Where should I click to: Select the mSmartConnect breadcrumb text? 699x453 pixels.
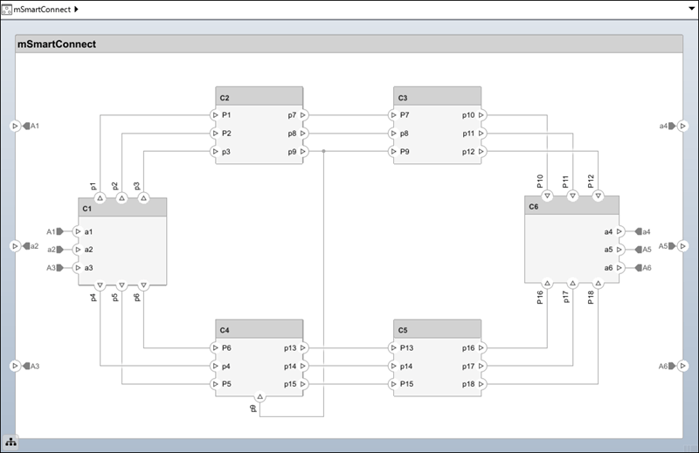pyautogui.click(x=42, y=9)
